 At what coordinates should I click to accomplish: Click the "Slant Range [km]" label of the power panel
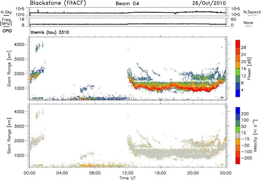tap(9, 69)
